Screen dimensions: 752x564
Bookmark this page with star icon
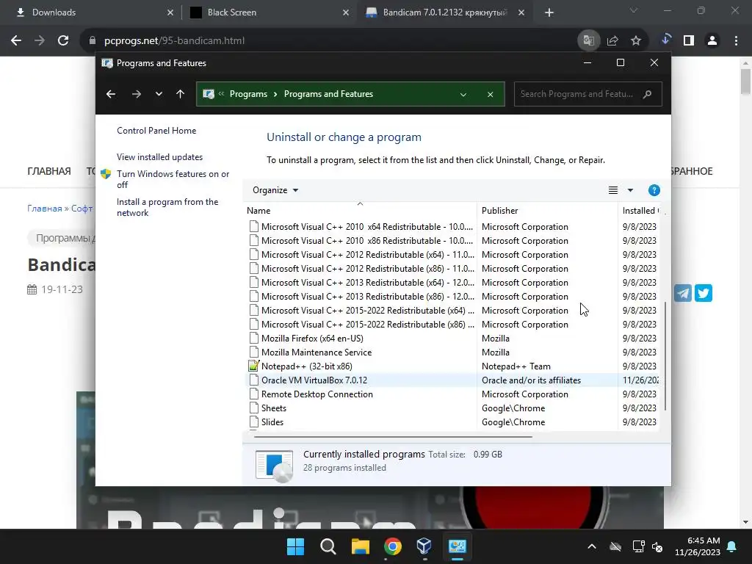[x=636, y=41]
